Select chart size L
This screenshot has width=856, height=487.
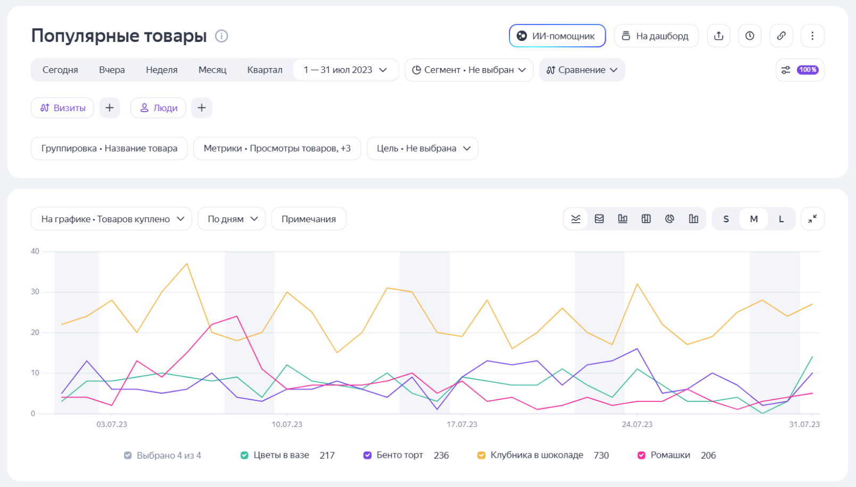[x=781, y=219]
